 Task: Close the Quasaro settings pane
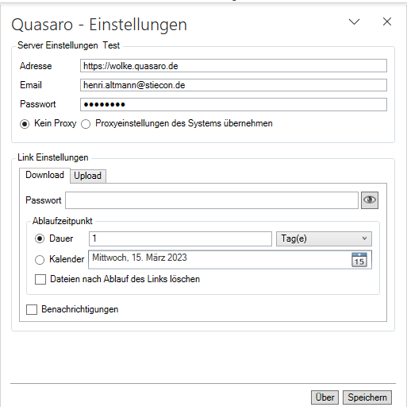(x=387, y=21)
